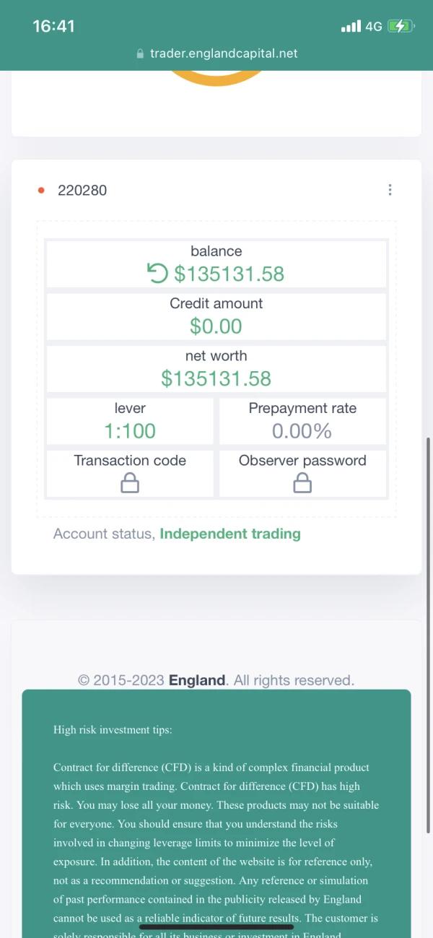This screenshot has width=433, height=938.
Task: Open the three-dot account options menu
Action: (x=390, y=190)
